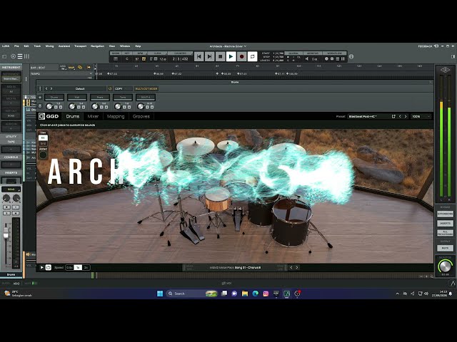This screenshot has width=457, height=342.
Task: Set groove speed to 1x
Action: [78, 268]
